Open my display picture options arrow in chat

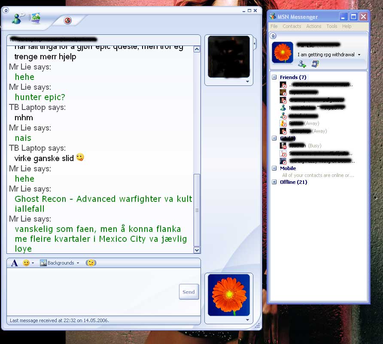click(x=247, y=320)
